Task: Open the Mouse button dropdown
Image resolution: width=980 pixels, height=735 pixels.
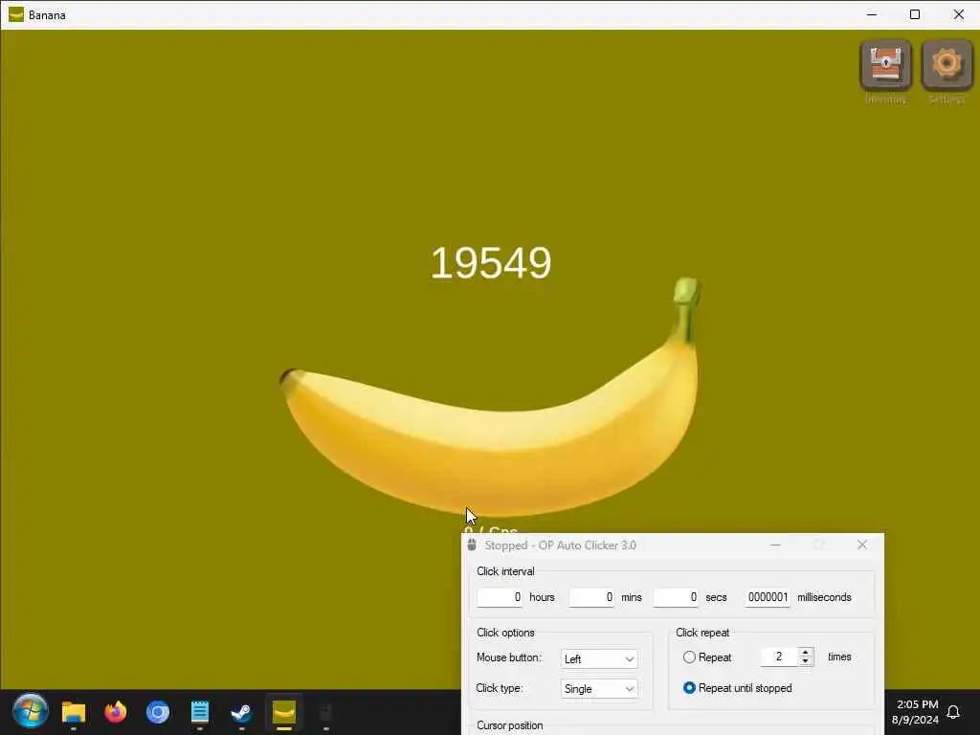Action: 599,658
